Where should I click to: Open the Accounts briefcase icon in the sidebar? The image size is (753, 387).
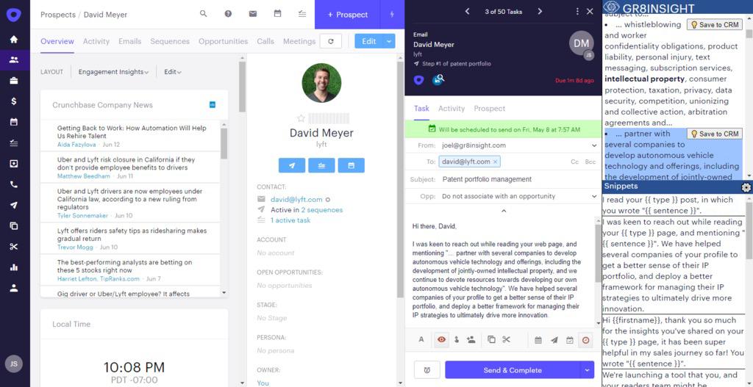click(14, 81)
